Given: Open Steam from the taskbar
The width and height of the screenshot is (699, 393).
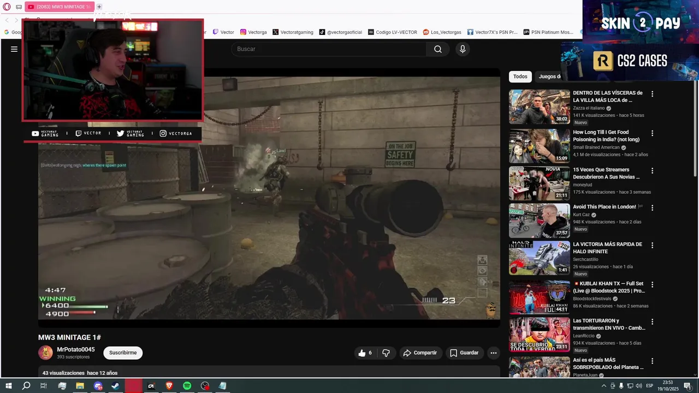Looking at the screenshot, I should point(115,386).
